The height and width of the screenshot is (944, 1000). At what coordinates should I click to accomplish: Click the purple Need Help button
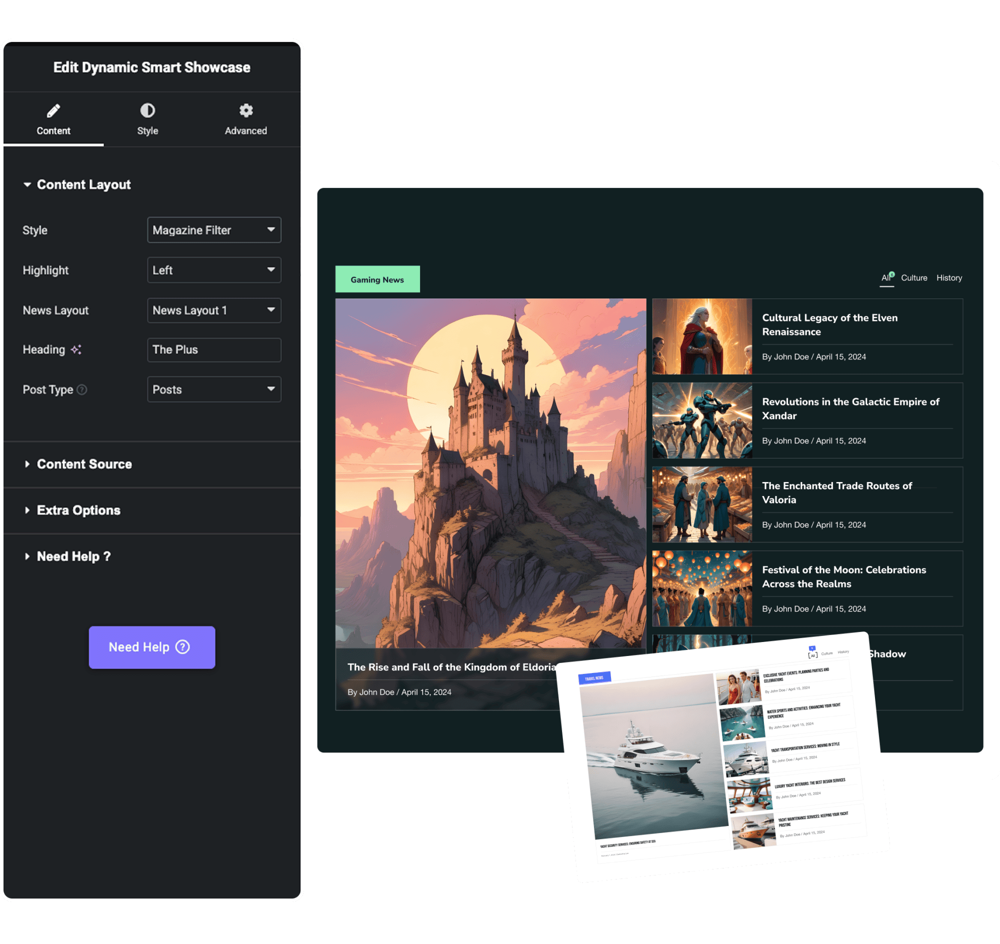pyautogui.click(x=152, y=647)
